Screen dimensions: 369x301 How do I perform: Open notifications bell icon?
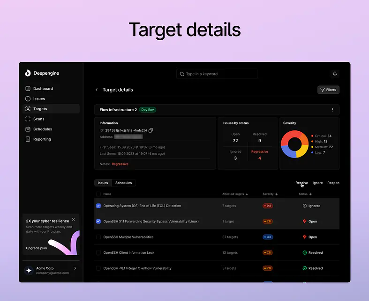pyautogui.click(x=335, y=74)
